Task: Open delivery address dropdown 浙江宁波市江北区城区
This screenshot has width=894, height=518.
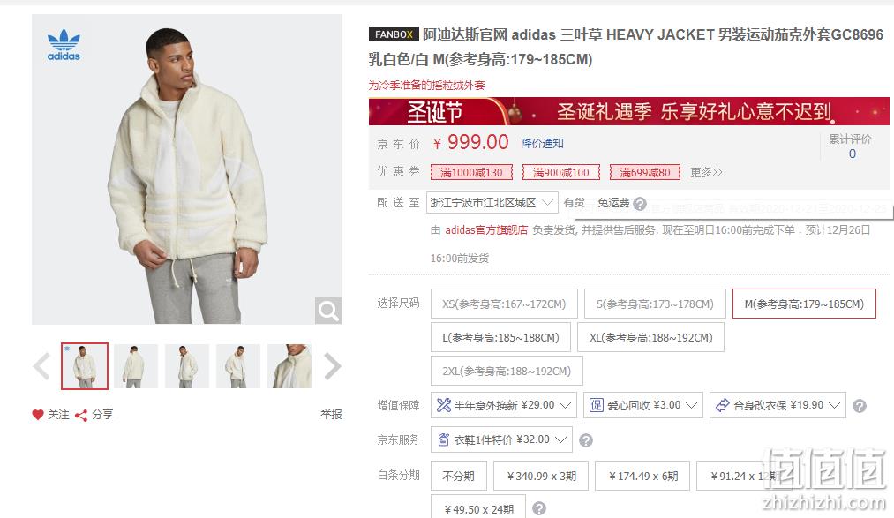Action: 492,203
